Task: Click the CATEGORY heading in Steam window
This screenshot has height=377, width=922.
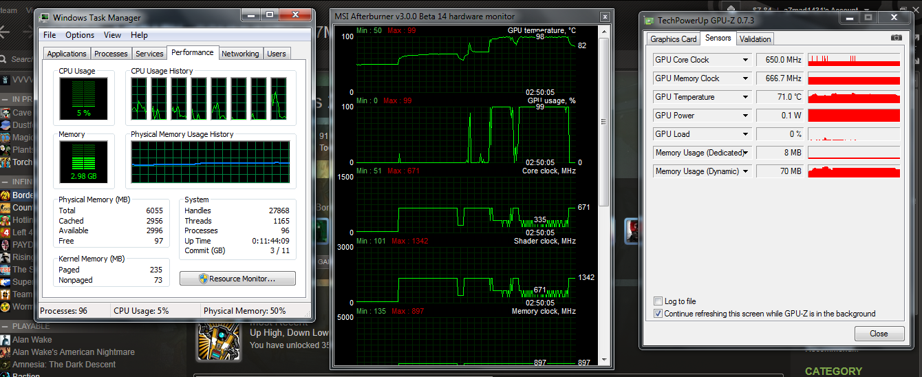Action: coord(833,371)
